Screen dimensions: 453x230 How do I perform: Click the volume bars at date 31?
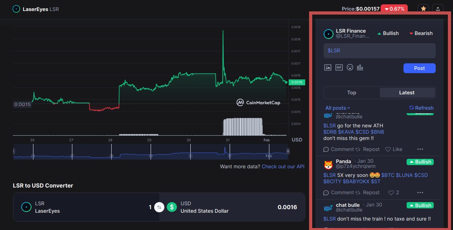coord(243,127)
